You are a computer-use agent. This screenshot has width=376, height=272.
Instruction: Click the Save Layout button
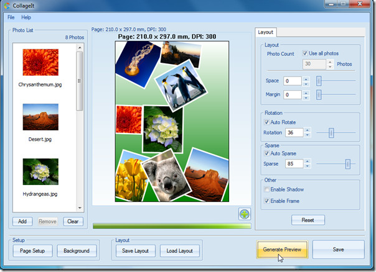coord(136,251)
